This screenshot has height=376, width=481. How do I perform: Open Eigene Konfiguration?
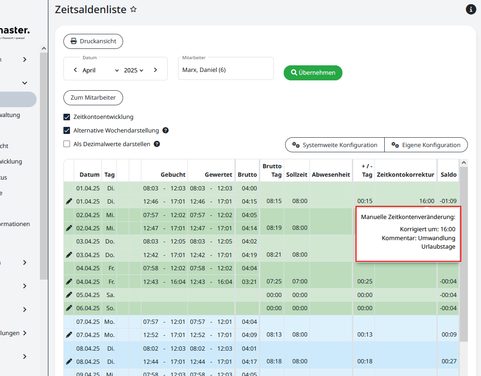click(426, 145)
